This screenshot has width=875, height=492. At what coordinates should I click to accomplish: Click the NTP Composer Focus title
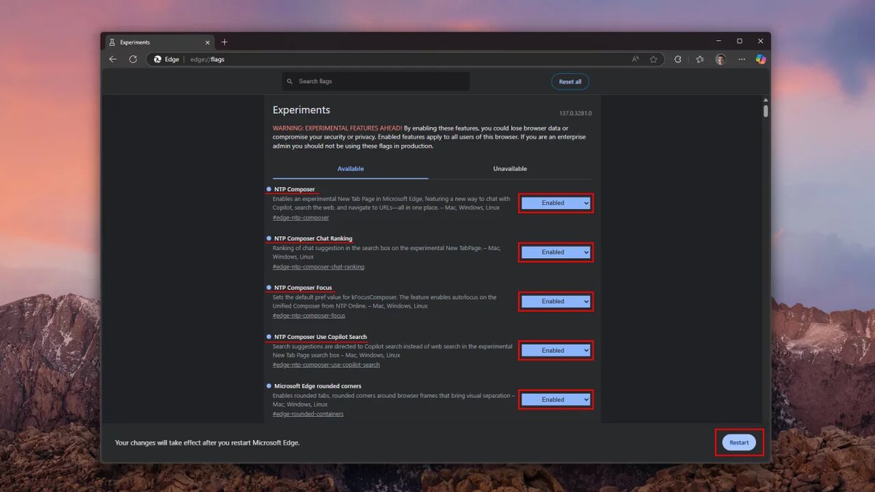click(x=303, y=288)
